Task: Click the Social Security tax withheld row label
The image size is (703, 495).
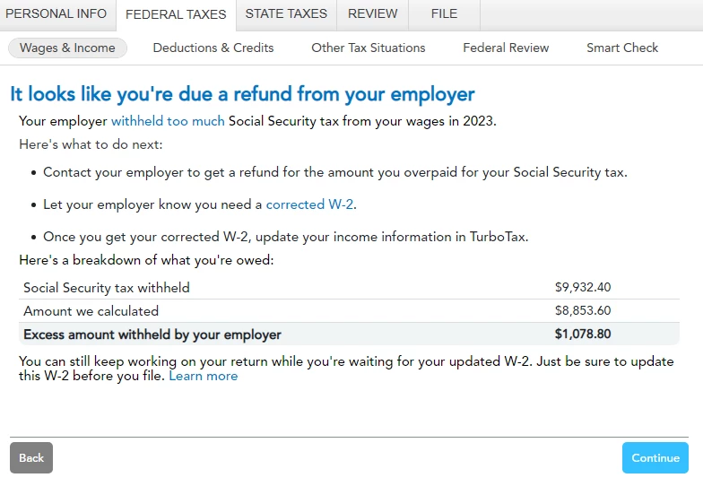Action: point(107,288)
